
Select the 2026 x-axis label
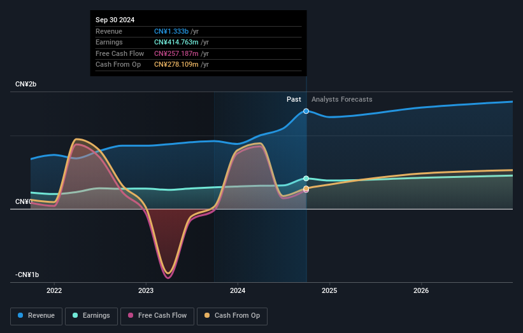pyautogui.click(x=421, y=290)
